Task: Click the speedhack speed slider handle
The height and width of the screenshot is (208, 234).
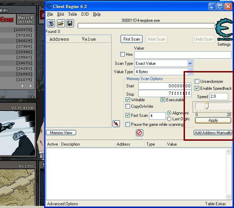Action: [x=207, y=106]
